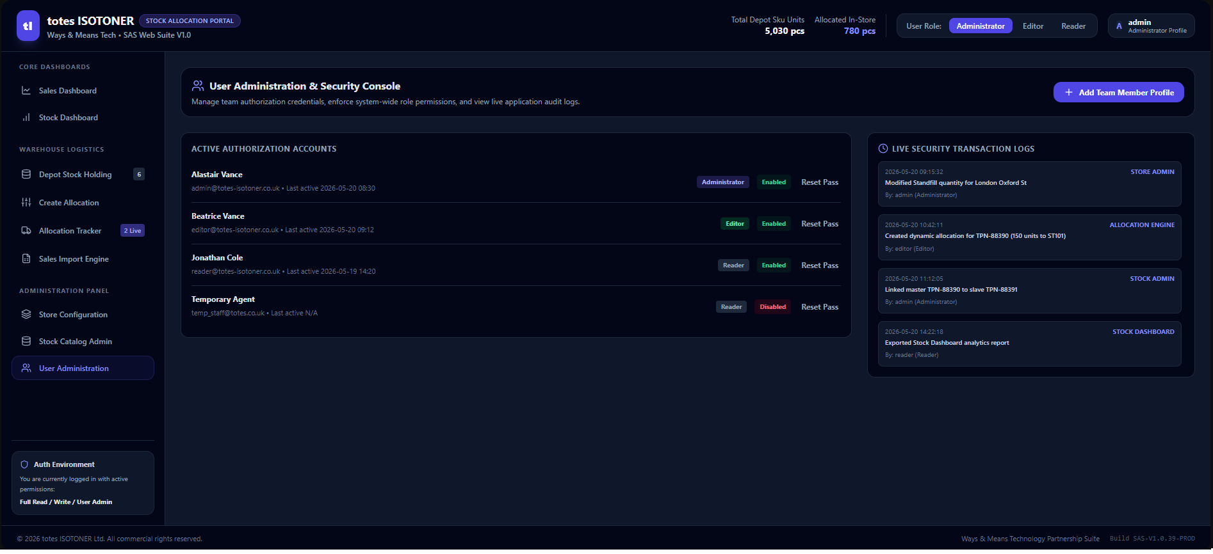
Task: Toggle Jonathan Cole's Enabled status
Action: click(774, 265)
